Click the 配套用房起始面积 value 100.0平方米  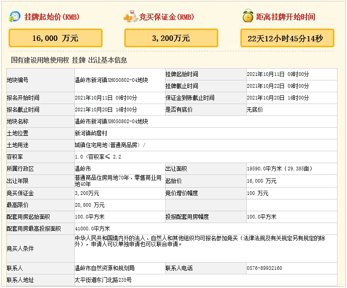coord(90,217)
